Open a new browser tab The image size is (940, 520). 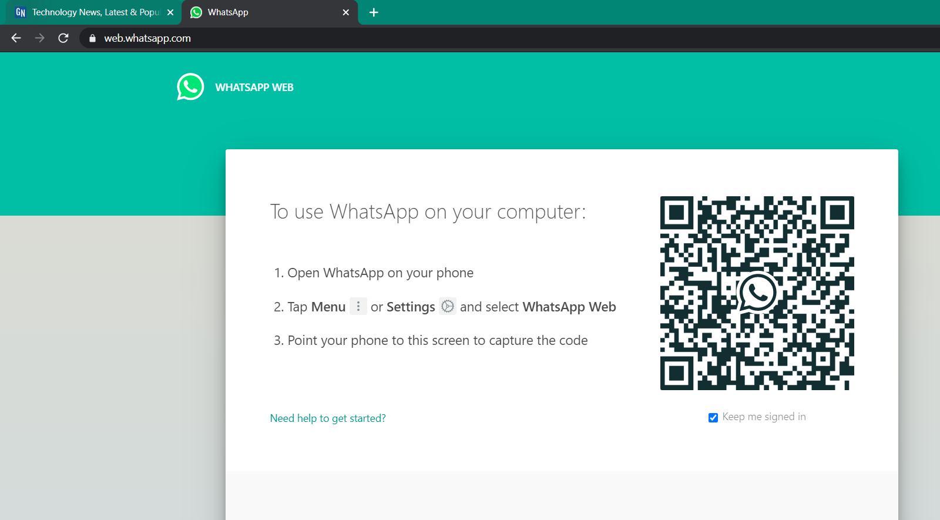pyautogui.click(x=374, y=12)
